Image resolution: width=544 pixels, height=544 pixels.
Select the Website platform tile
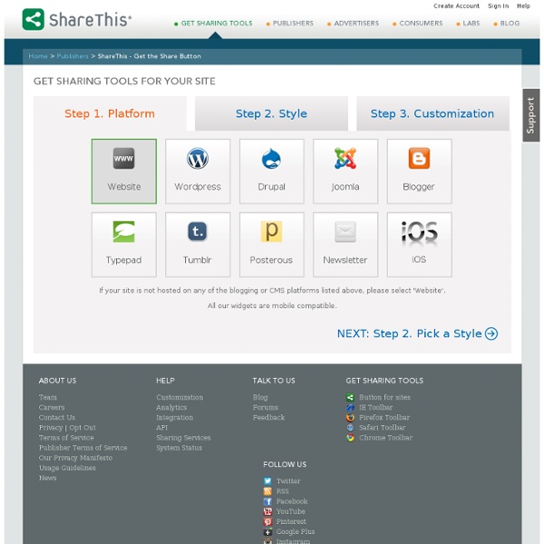[x=124, y=171]
